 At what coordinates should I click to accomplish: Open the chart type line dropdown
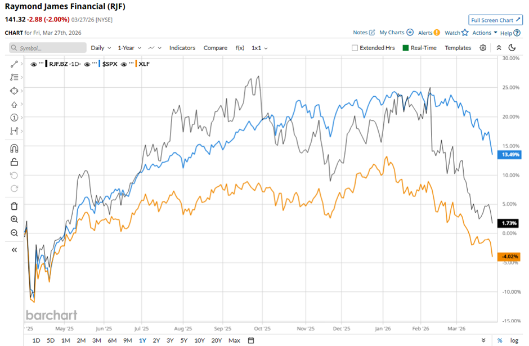(155, 48)
